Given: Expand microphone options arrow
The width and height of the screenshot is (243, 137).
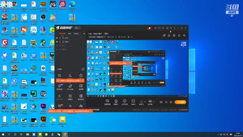Looking at the screenshot, I should 145,102.
